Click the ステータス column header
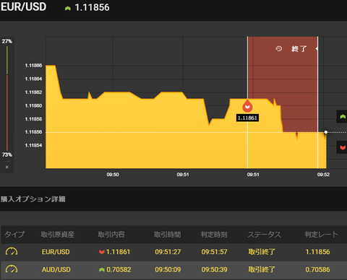This screenshot has width=347, height=280. (265, 235)
